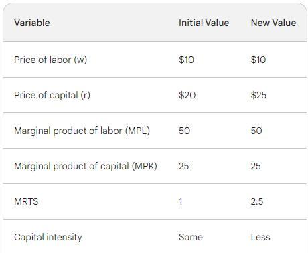Image resolution: width=308 pixels, height=253 pixels.
Task: Click the new MPK value 25
Action: pos(256,166)
